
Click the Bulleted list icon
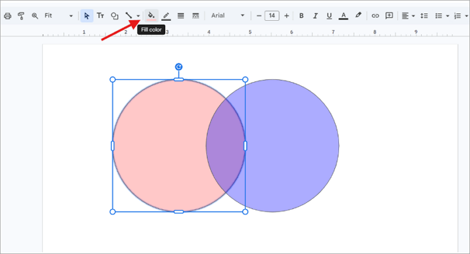[x=438, y=15]
